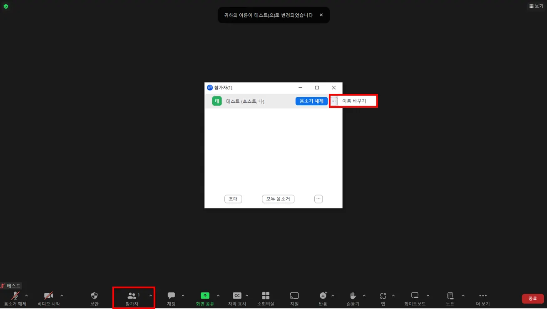This screenshot has width=547, height=309.
Task: Launch the 화이트보드 whiteboard
Action: (415, 298)
